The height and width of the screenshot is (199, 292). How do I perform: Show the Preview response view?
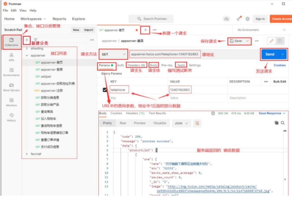tap(140, 123)
